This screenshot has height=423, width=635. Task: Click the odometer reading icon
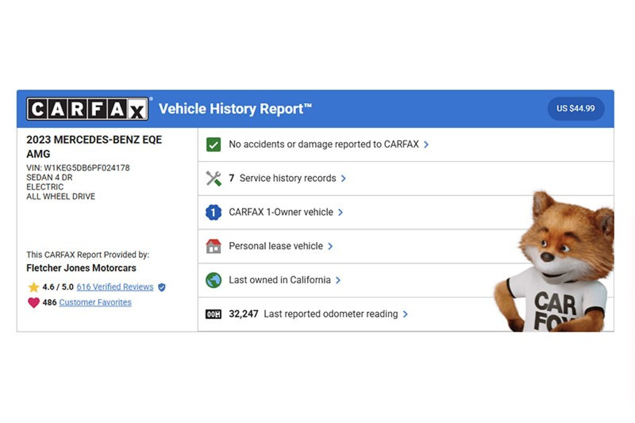[213, 314]
